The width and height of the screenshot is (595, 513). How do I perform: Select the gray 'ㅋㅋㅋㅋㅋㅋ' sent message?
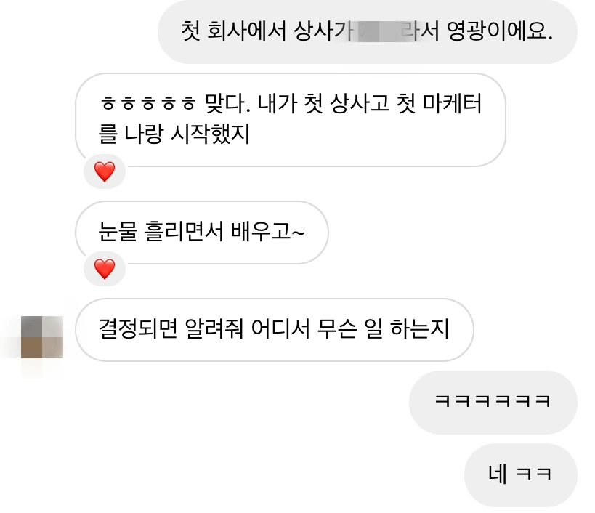493,403
